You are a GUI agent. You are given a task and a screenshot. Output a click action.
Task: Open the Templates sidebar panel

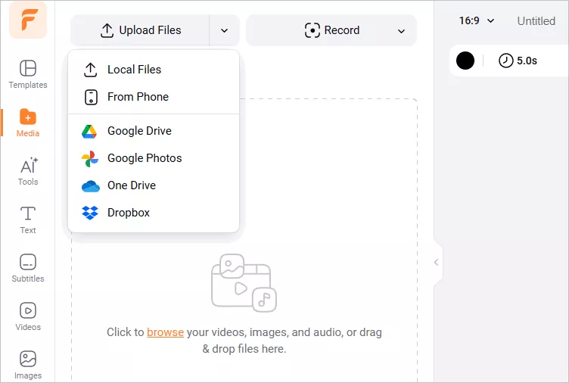pyautogui.click(x=28, y=74)
